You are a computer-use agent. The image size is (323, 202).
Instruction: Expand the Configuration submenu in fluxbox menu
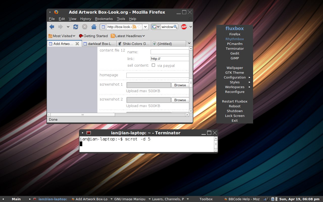(x=235, y=77)
